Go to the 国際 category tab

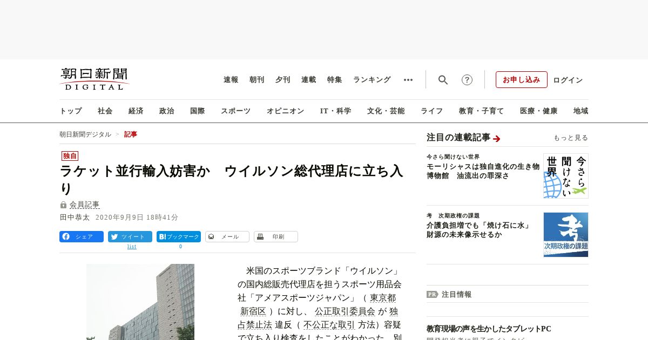coord(198,111)
